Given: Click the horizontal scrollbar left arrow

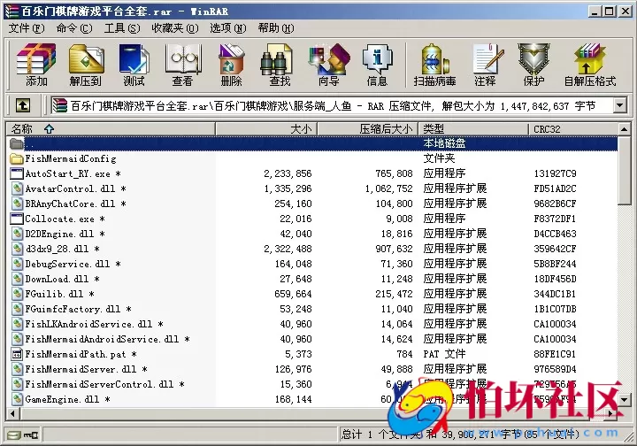Looking at the screenshot, I should pos(13,413).
